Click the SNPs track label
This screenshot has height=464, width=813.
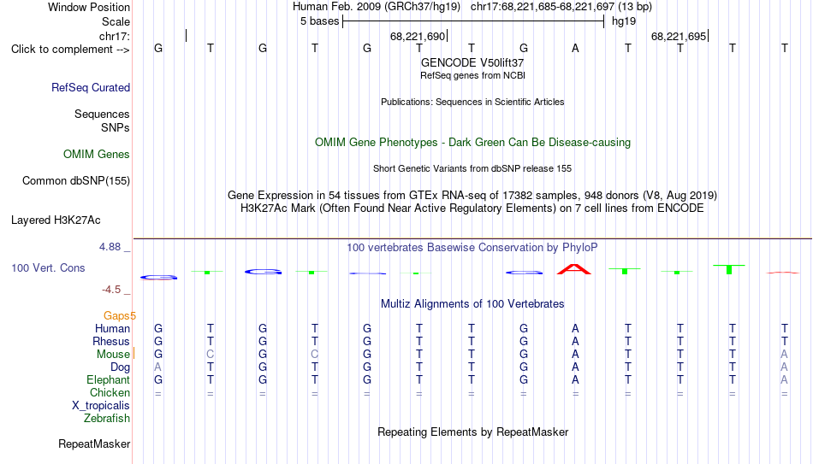(116, 127)
